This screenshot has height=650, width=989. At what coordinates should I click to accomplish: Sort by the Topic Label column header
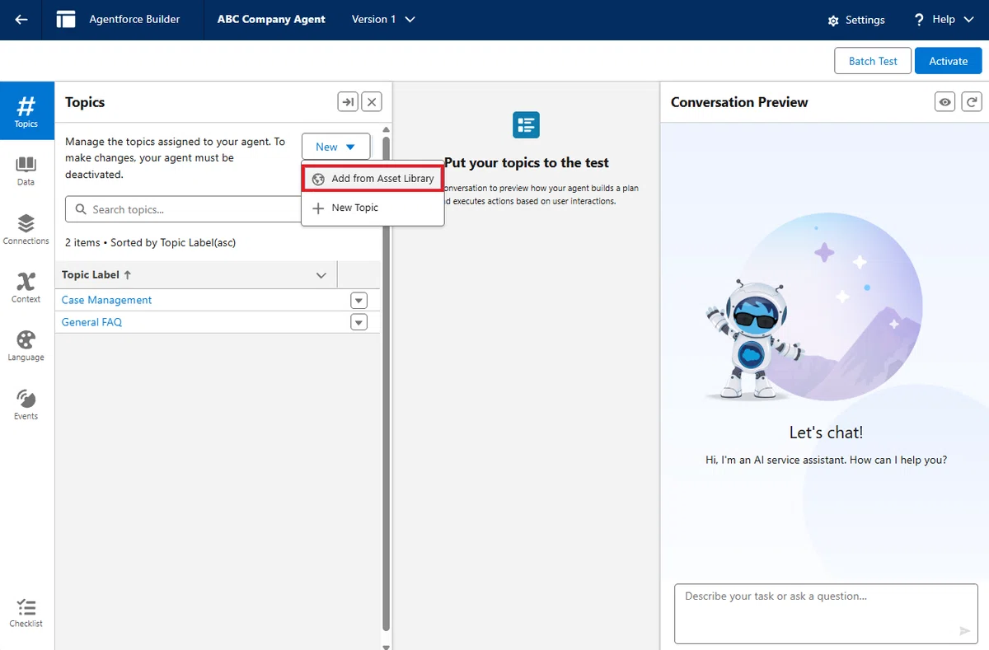(96, 274)
